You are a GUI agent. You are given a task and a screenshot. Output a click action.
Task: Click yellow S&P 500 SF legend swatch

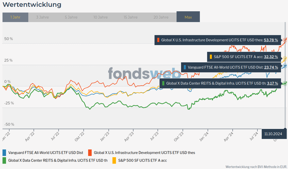point(114,160)
